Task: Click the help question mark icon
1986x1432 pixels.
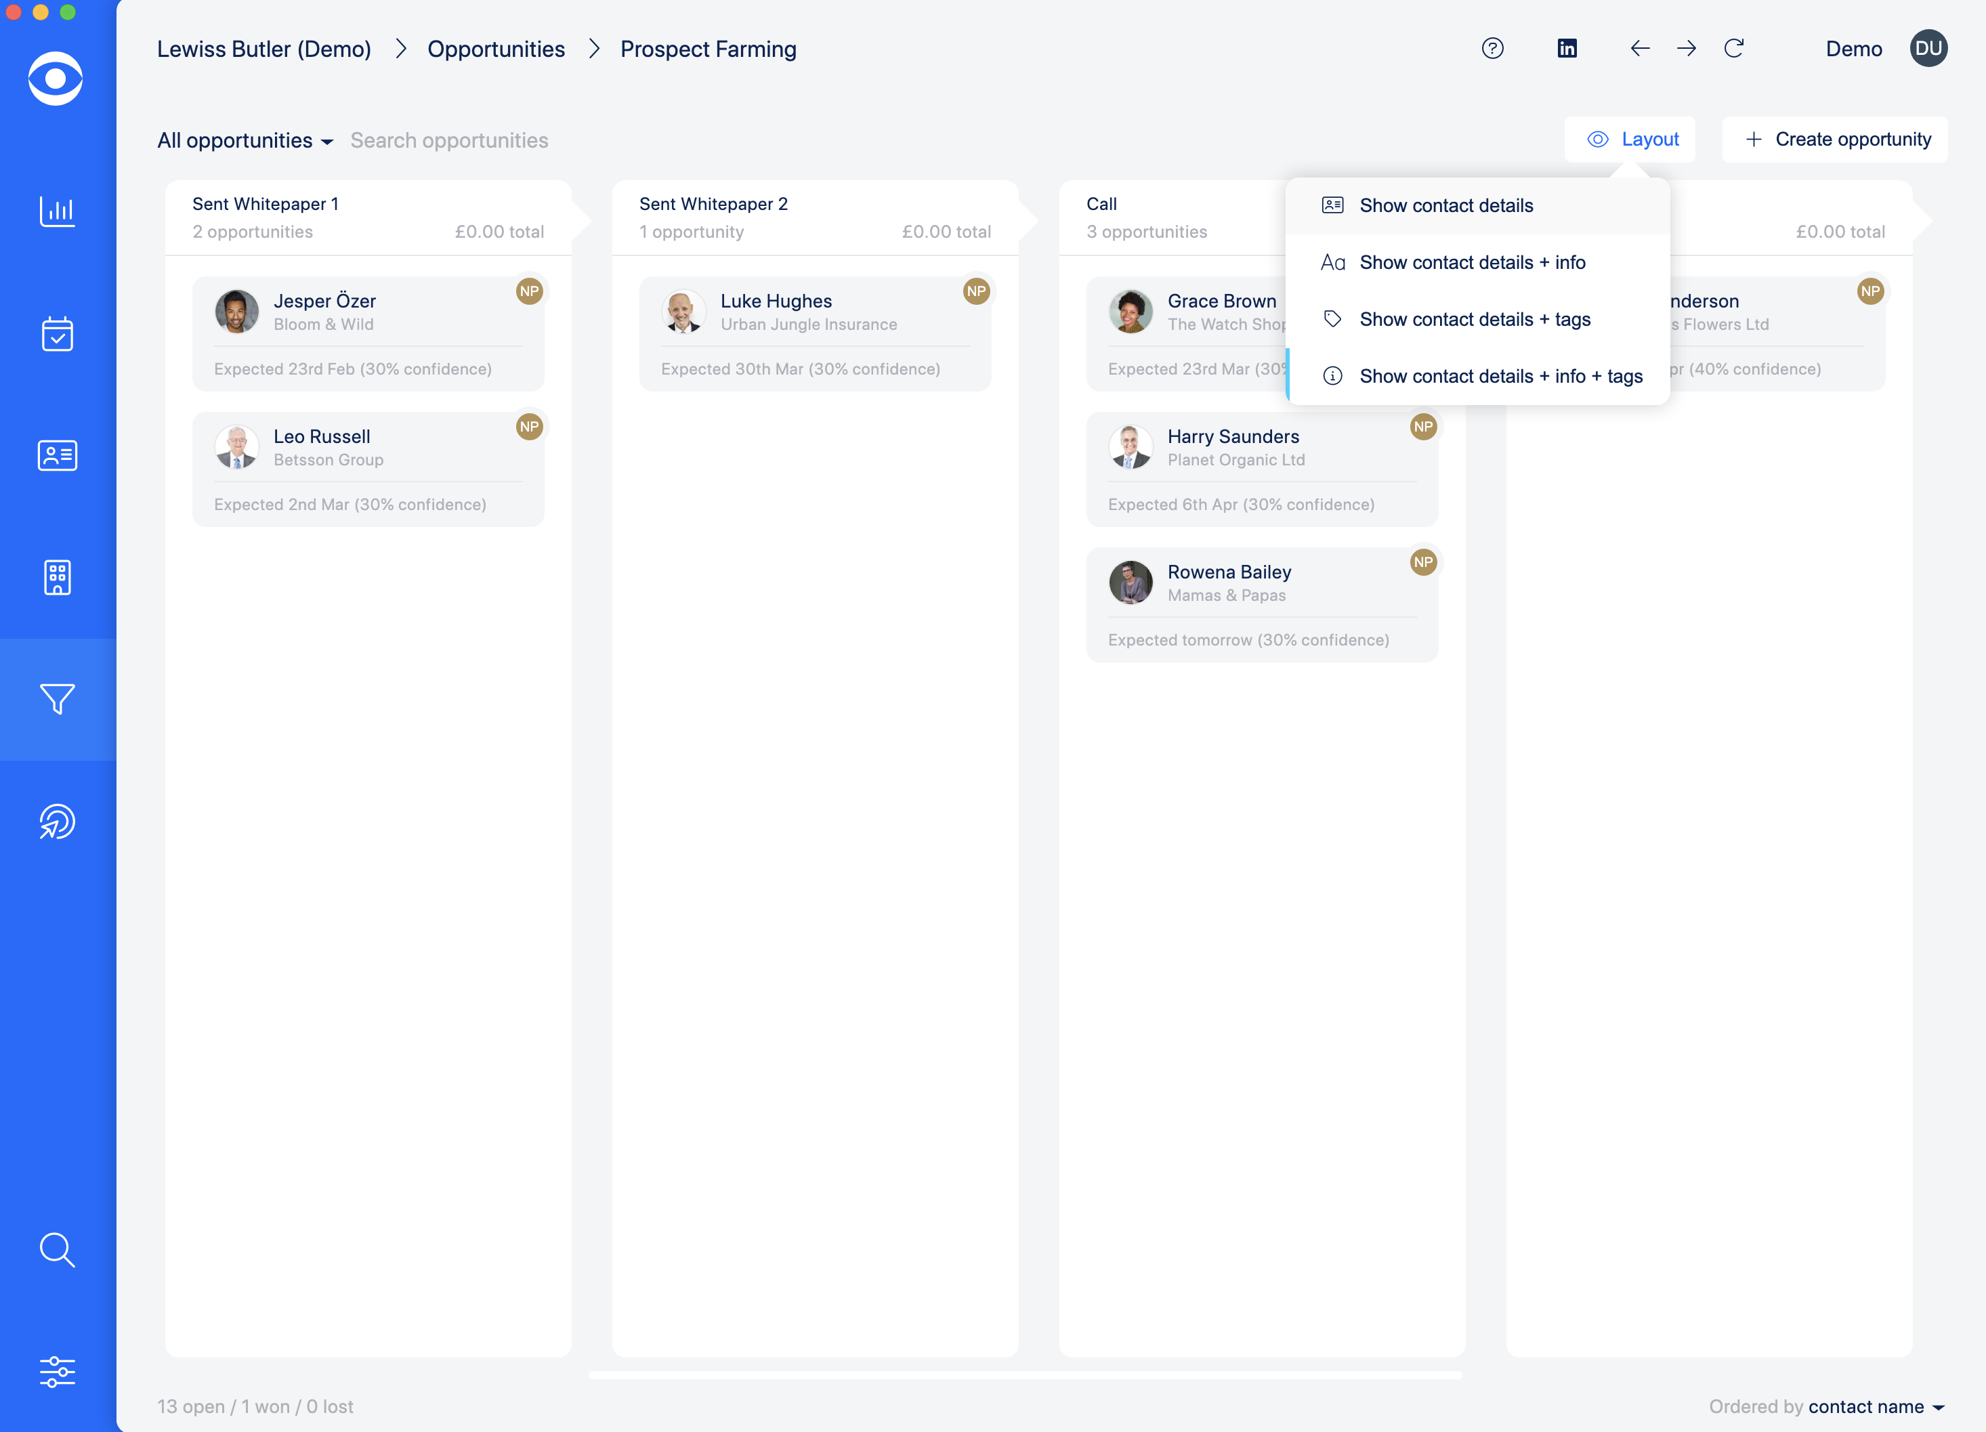Action: tap(1492, 48)
